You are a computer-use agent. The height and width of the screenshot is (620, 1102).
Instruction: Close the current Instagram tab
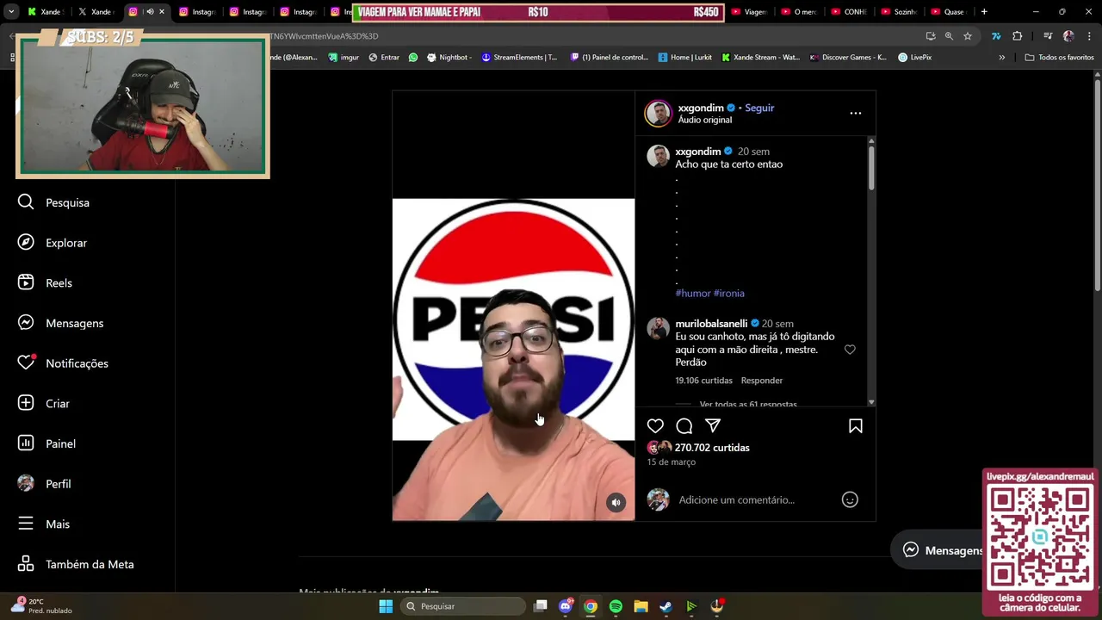coord(161,12)
